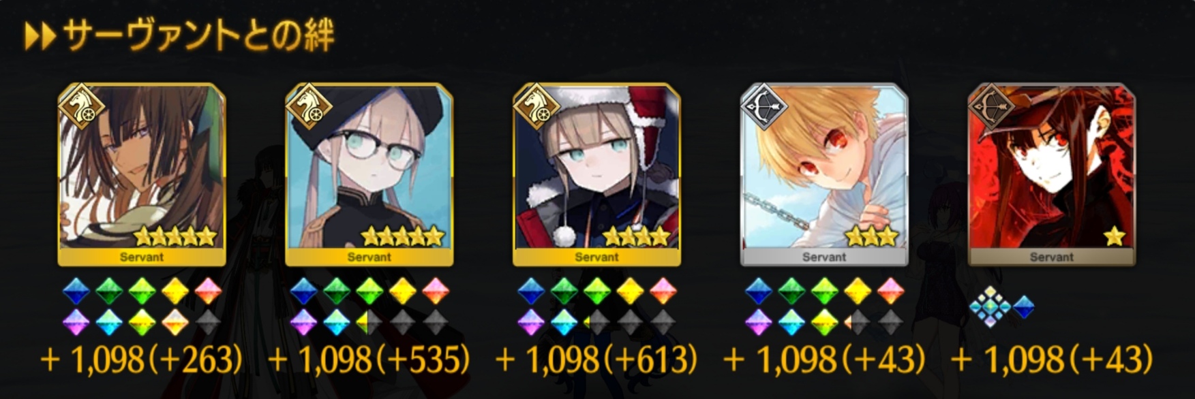Click the Rider class icon on Santa servant

click(537, 106)
